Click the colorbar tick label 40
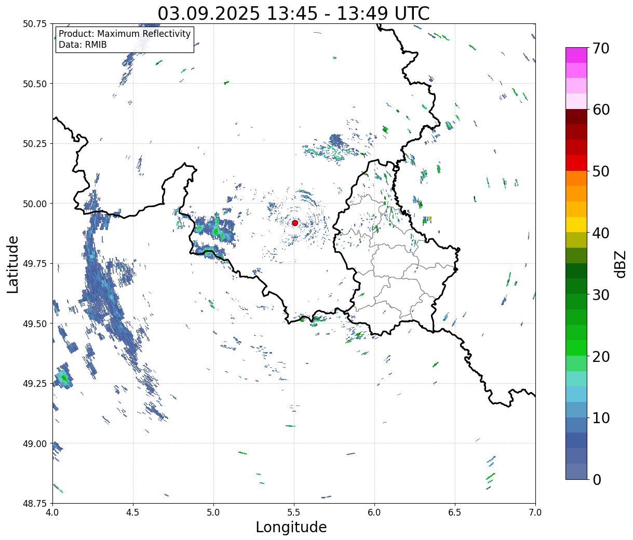The width and height of the screenshot is (633, 540). tap(601, 233)
